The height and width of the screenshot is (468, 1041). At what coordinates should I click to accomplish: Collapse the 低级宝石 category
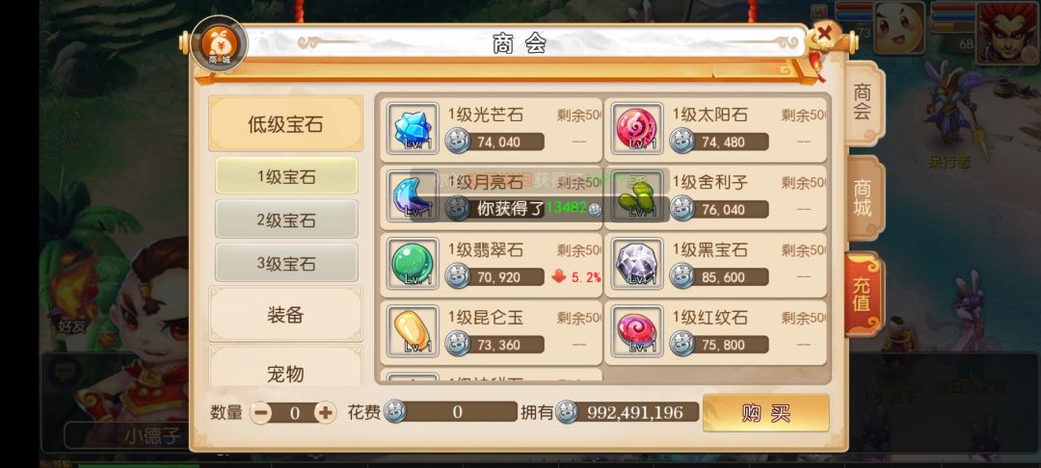tap(285, 124)
